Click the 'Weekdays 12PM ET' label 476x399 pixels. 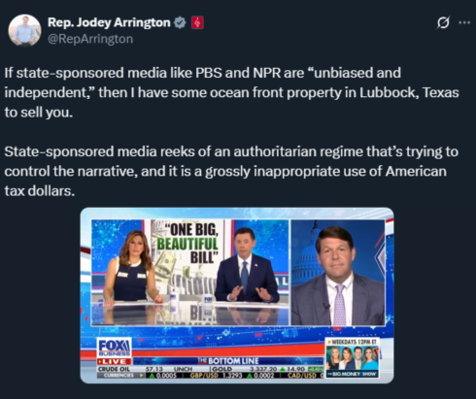352,342
